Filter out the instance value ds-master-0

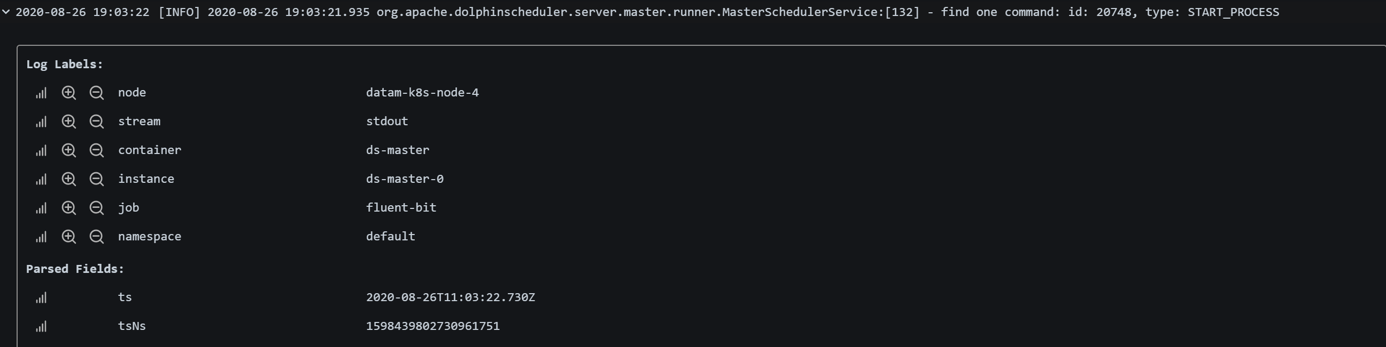(97, 179)
